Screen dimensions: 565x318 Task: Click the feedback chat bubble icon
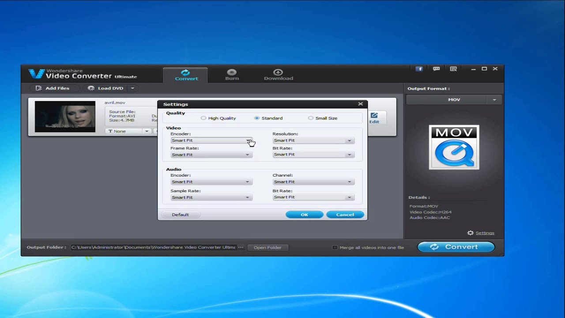pyautogui.click(x=436, y=69)
